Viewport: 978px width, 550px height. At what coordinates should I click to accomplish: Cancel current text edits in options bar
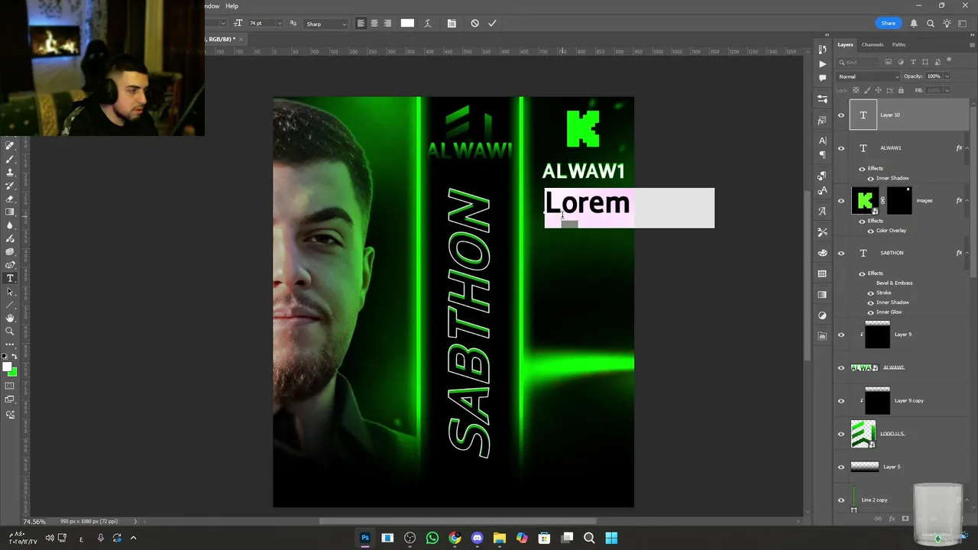coord(474,24)
